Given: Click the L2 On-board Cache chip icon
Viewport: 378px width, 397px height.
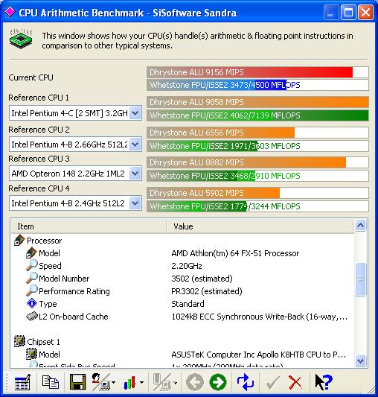Looking at the screenshot, I should click(x=32, y=317).
